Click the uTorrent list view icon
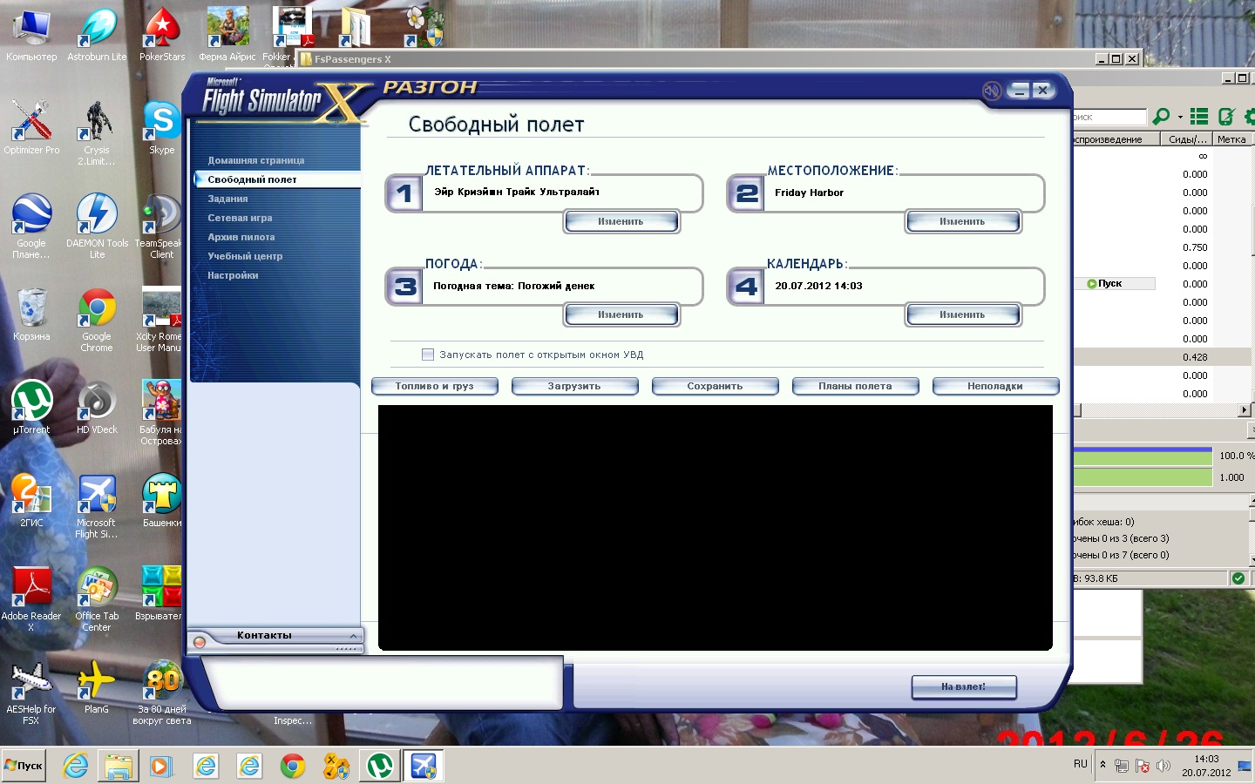 click(x=1199, y=116)
